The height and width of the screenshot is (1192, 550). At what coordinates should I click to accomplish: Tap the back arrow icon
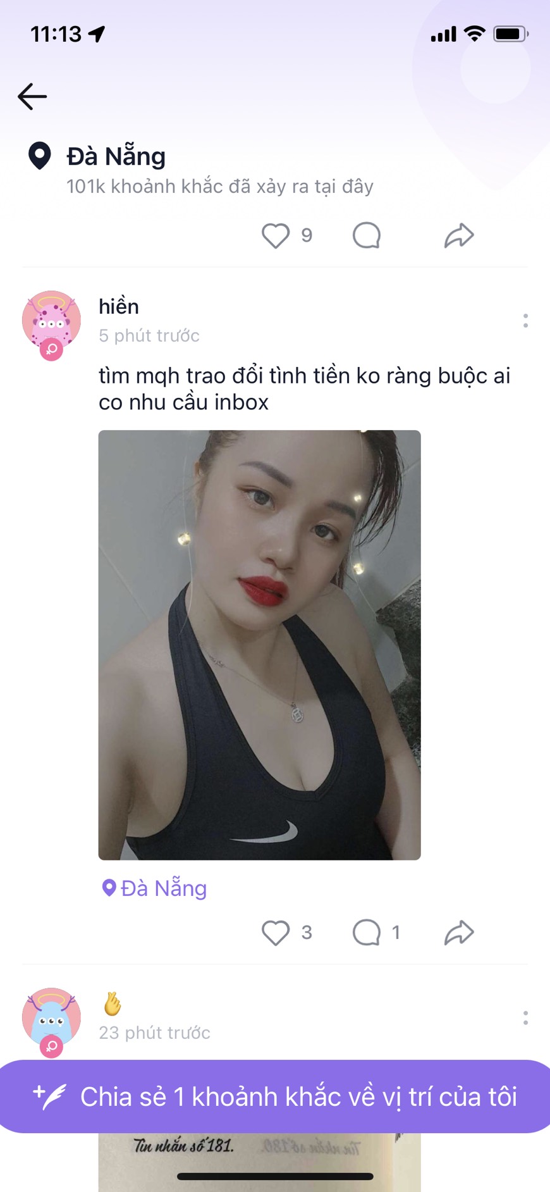pyautogui.click(x=32, y=97)
